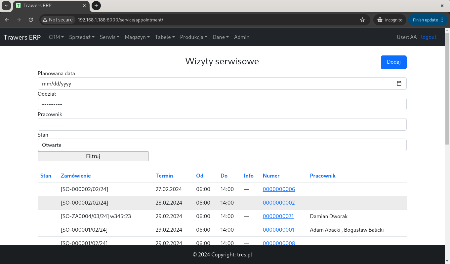Sort by the Info column header

pos(249,176)
